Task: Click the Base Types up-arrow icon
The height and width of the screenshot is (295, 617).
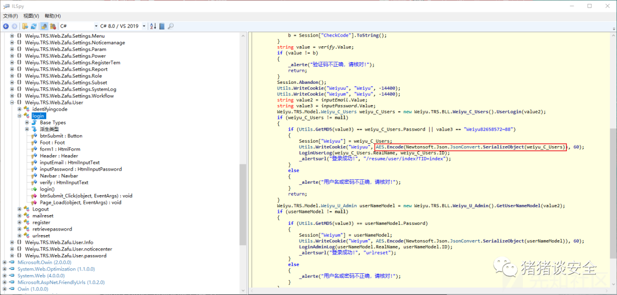Action: (x=34, y=123)
